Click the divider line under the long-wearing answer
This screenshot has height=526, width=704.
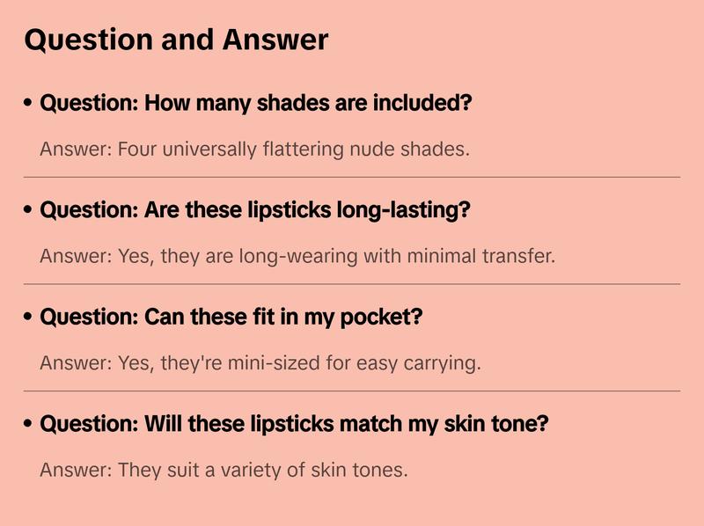[352, 284]
